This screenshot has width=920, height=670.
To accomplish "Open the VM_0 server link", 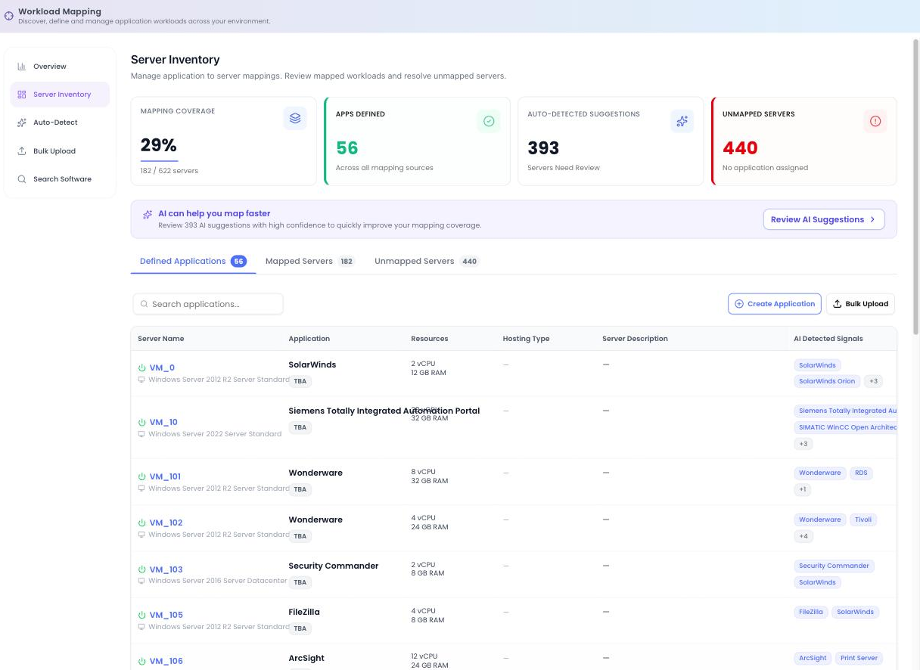I will (x=162, y=368).
